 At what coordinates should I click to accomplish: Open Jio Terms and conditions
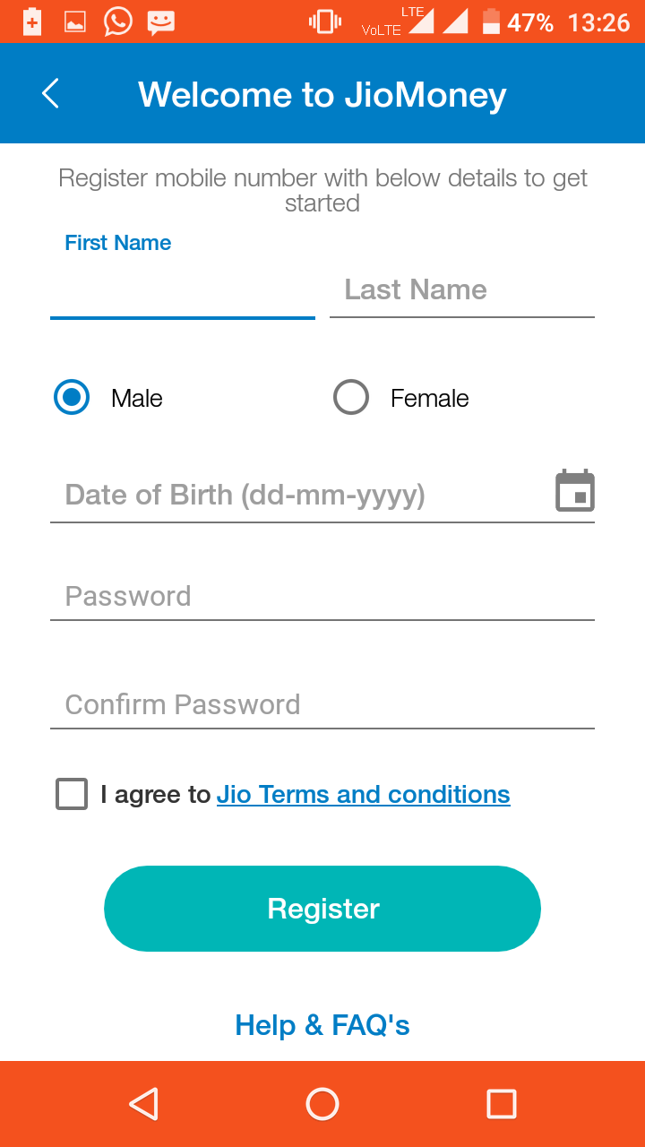pos(363,794)
